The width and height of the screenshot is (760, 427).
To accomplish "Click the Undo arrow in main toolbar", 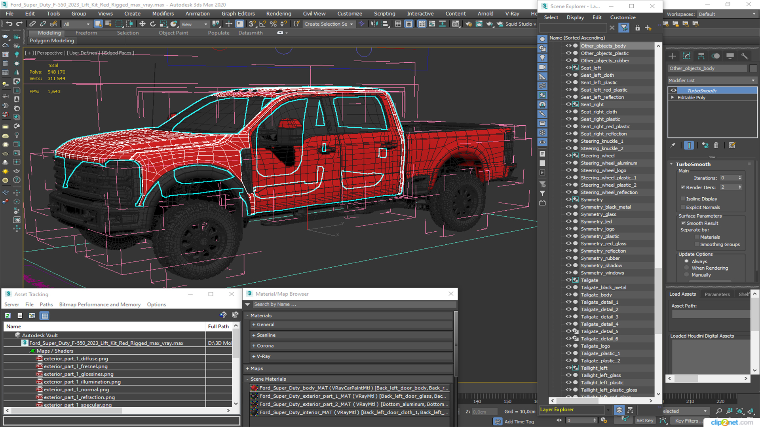I will [9, 24].
